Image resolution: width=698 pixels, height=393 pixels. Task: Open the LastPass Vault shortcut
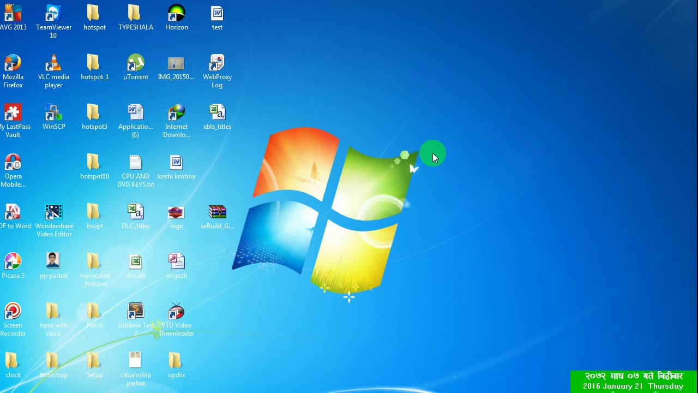click(x=13, y=121)
